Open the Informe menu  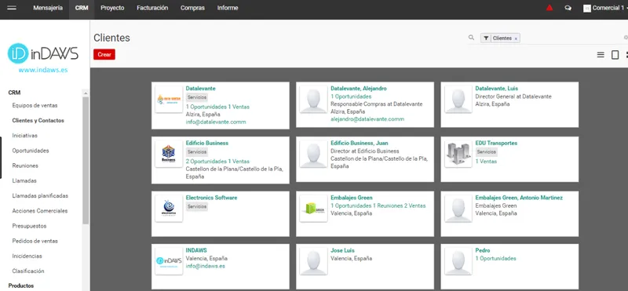[228, 8]
